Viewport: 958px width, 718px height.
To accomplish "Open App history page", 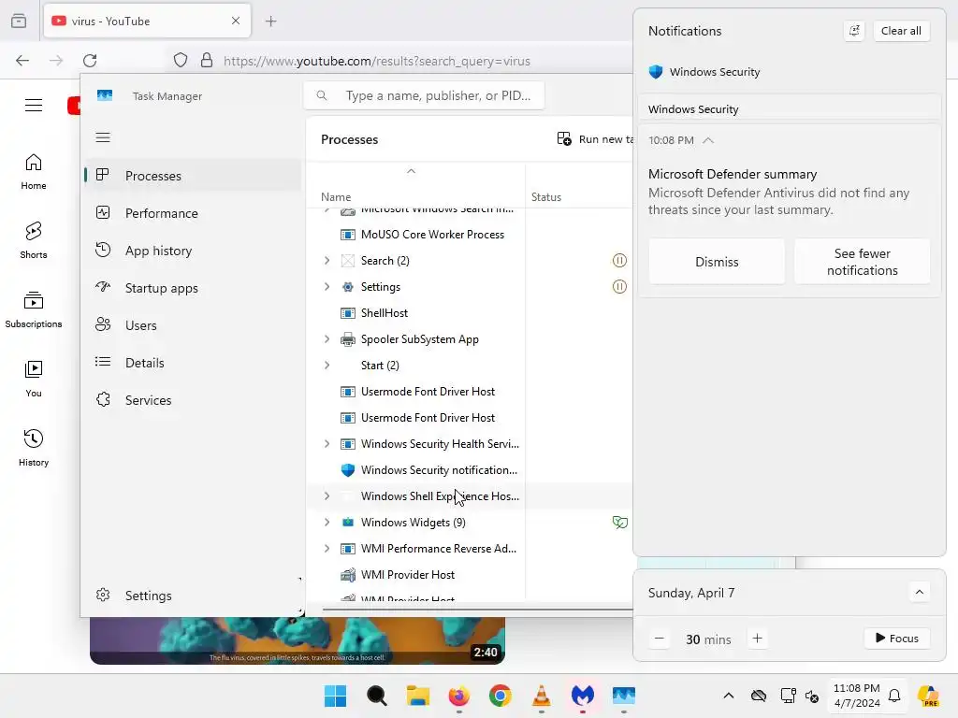I will point(193,251).
